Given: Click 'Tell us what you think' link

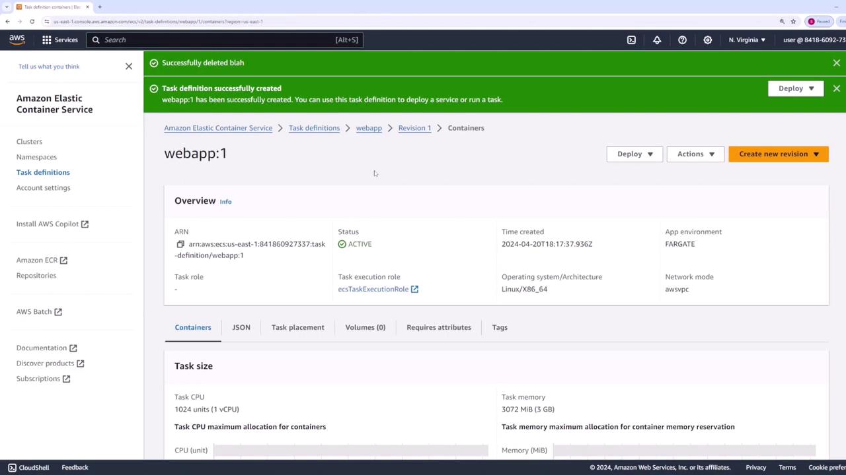Looking at the screenshot, I should click(49, 67).
